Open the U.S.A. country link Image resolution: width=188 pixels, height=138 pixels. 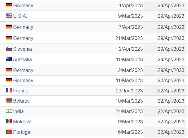pyautogui.click(x=20, y=16)
